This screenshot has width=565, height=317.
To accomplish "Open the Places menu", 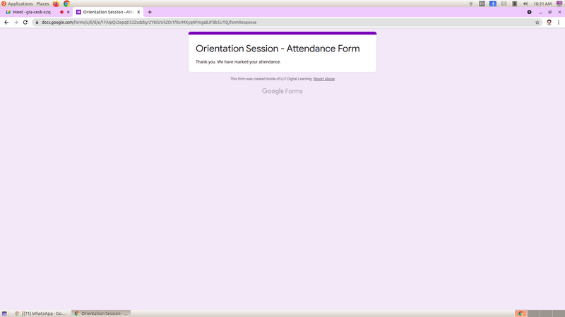I will click(42, 4).
